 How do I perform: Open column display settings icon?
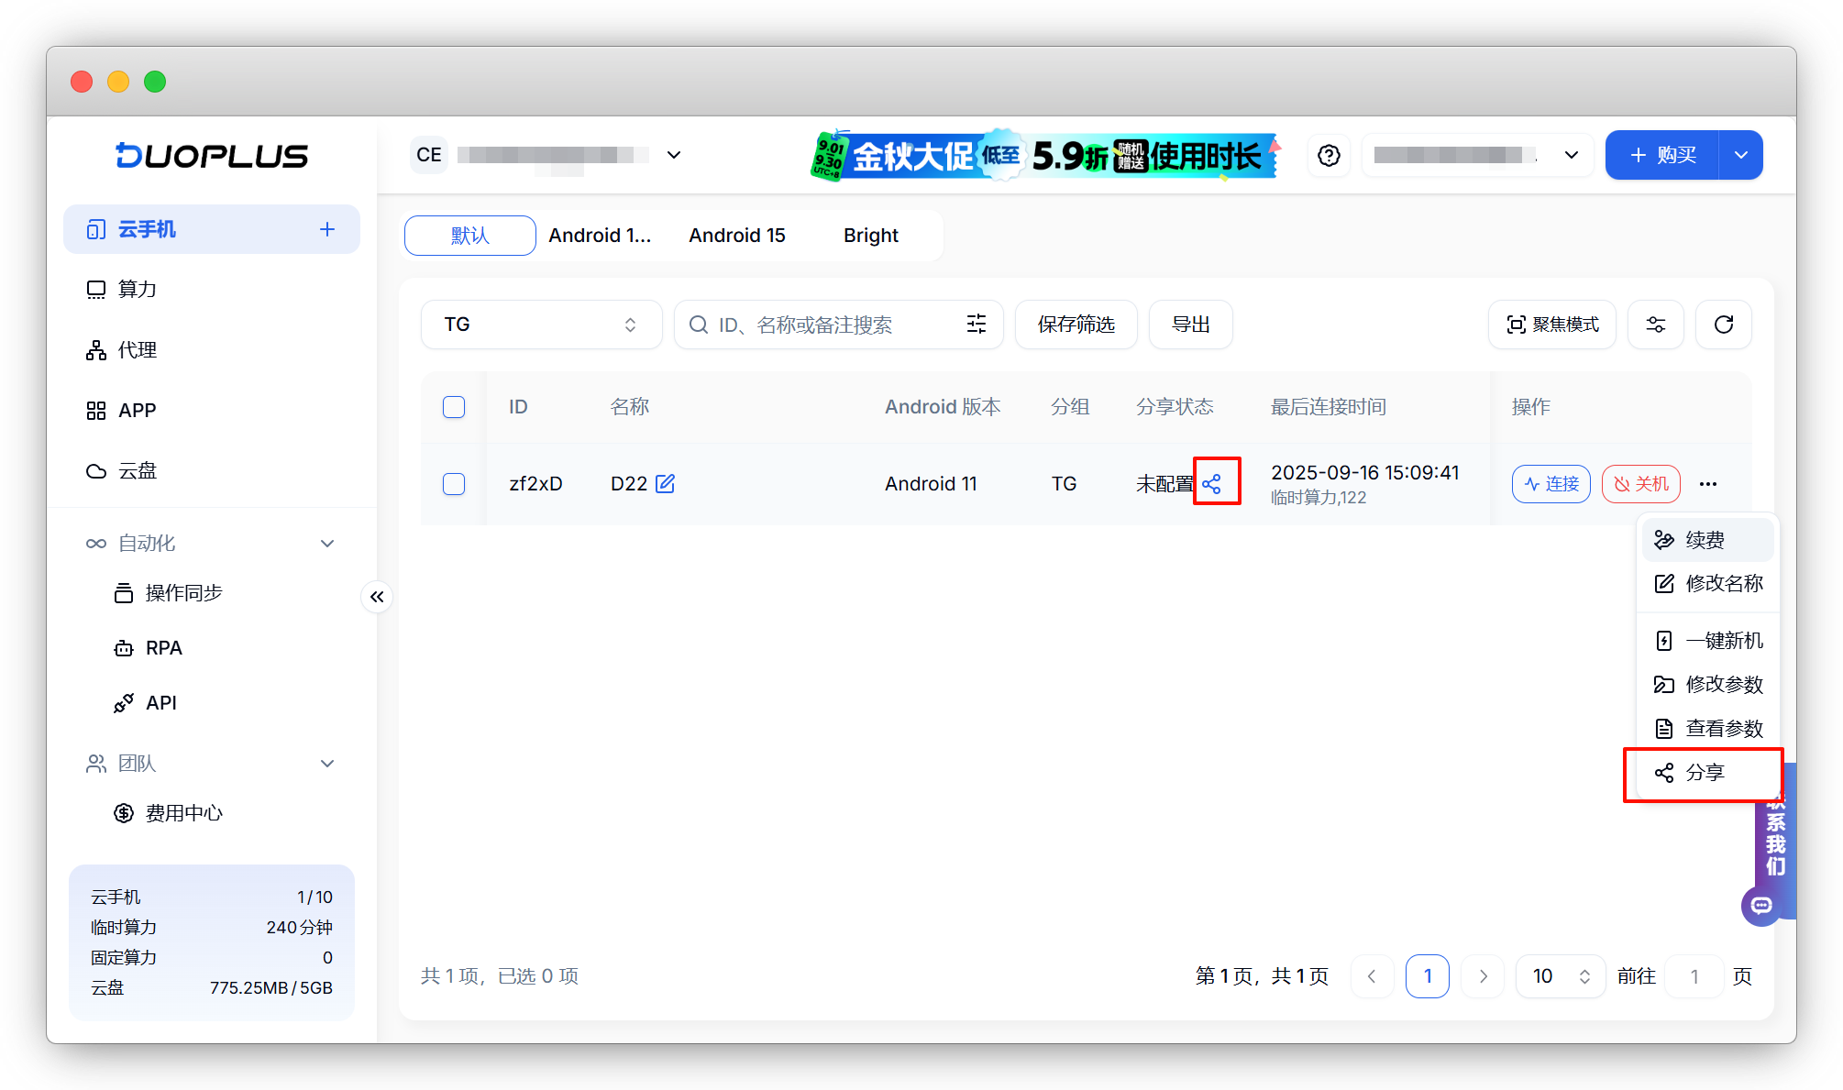(1655, 325)
